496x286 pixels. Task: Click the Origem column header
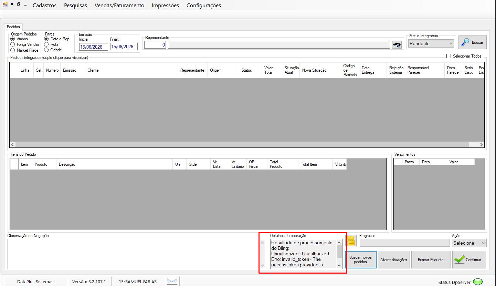coord(223,70)
